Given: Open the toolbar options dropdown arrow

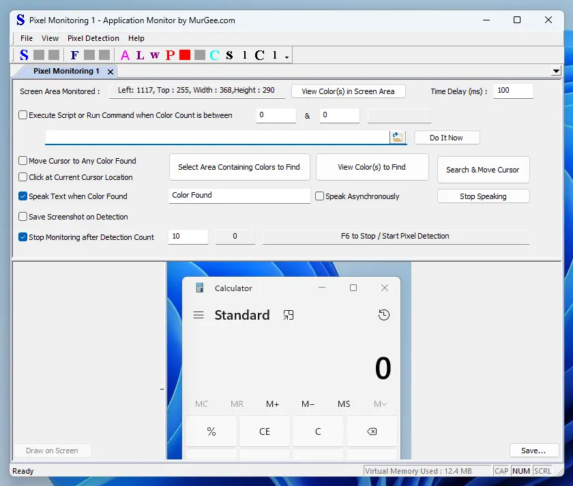Looking at the screenshot, I should click(x=287, y=57).
